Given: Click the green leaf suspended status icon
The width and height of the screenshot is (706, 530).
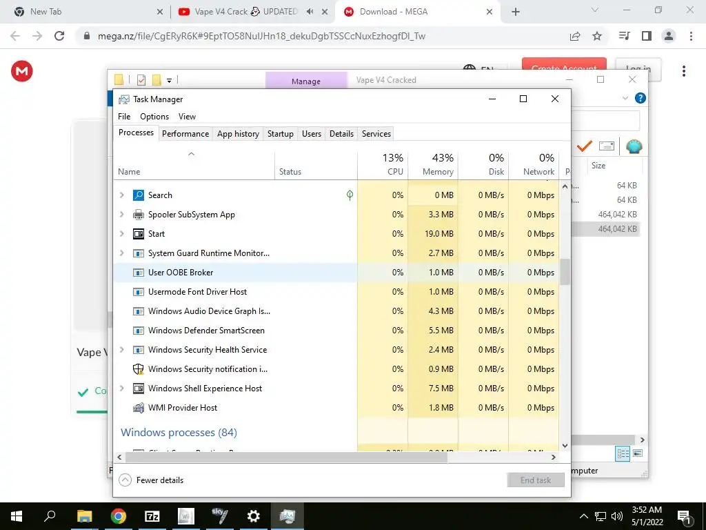Looking at the screenshot, I should coord(350,195).
